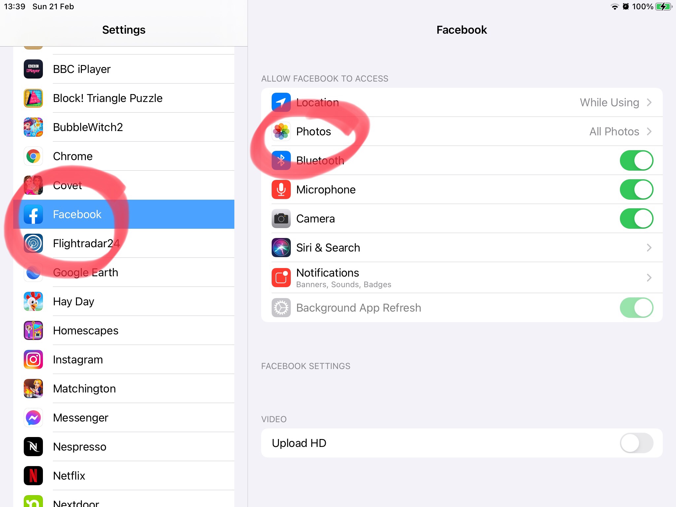Open the Netflix icon entry

[x=33, y=476]
